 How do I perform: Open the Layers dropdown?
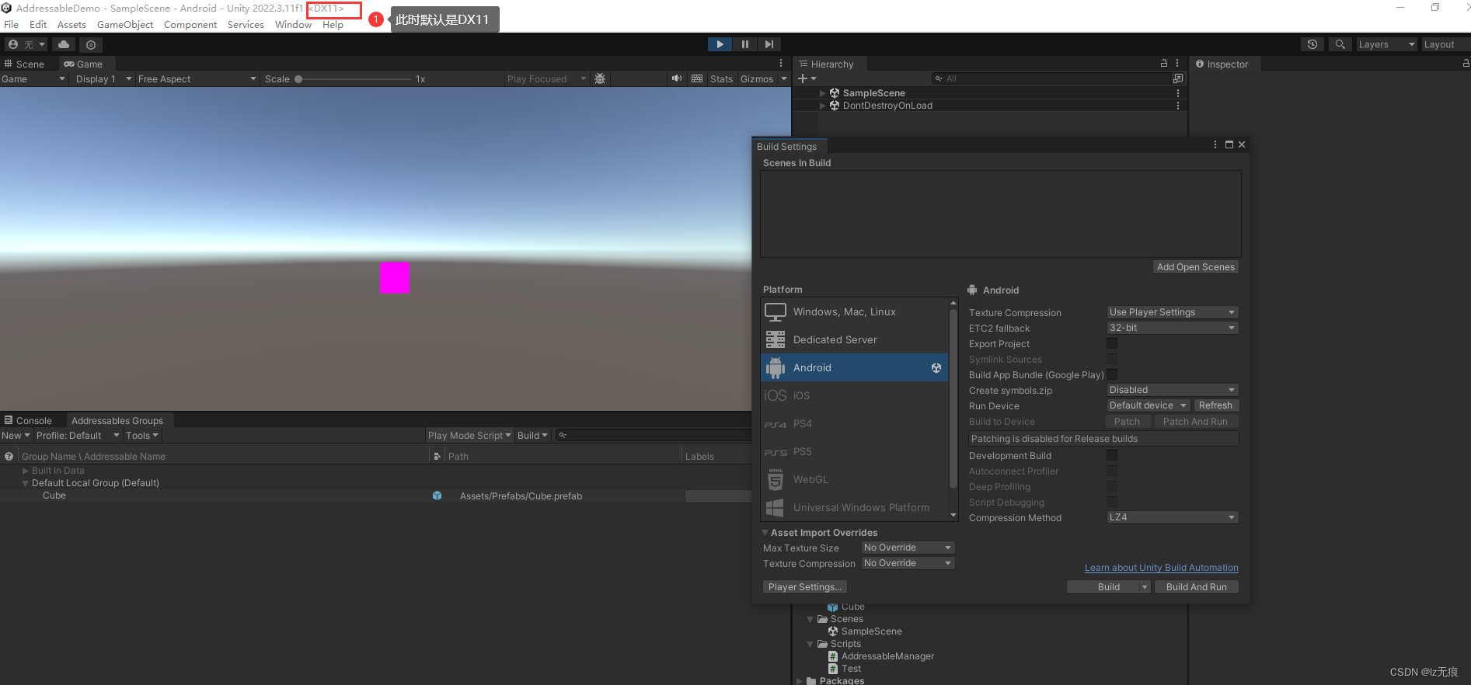pyautogui.click(x=1386, y=44)
